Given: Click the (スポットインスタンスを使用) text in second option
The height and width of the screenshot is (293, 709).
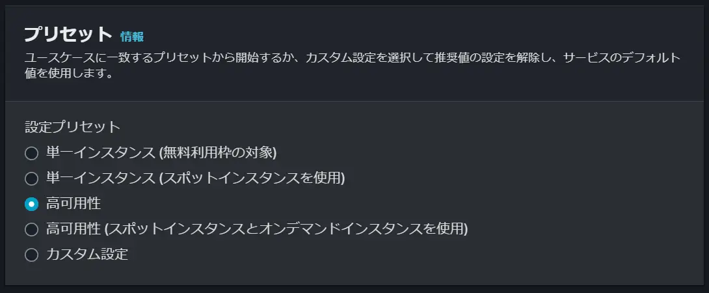Looking at the screenshot, I should pos(252,178).
